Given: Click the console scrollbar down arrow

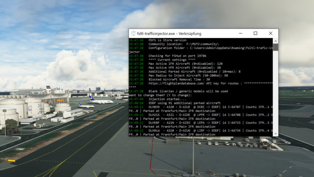Looking at the screenshot, I should (x=276, y=134).
